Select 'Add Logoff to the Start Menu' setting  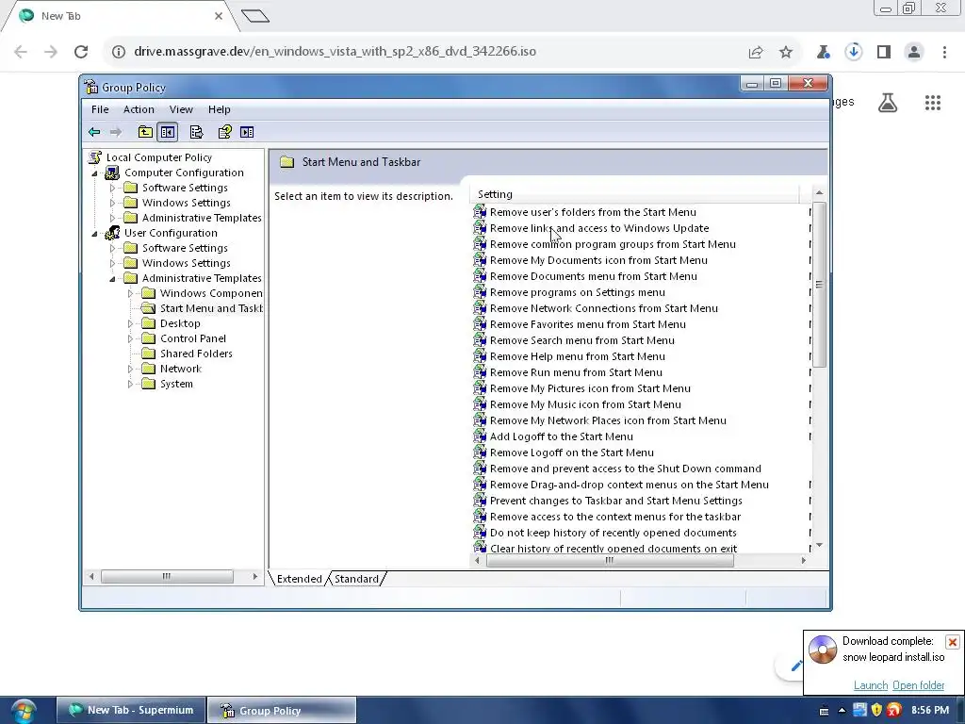(x=561, y=436)
